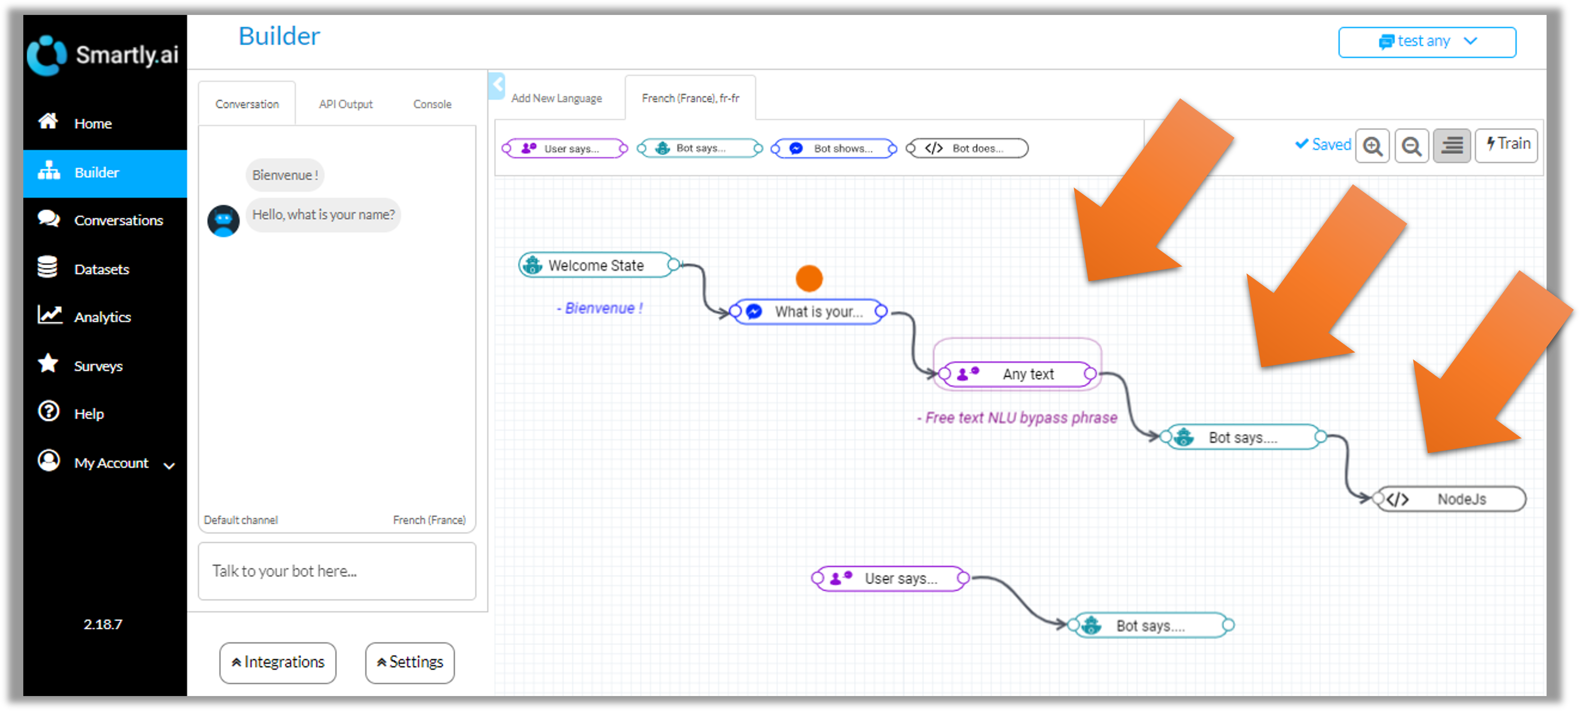This screenshot has width=1581, height=711.
Task: Click the zoom out magnifier icon
Action: [x=1411, y=146]
